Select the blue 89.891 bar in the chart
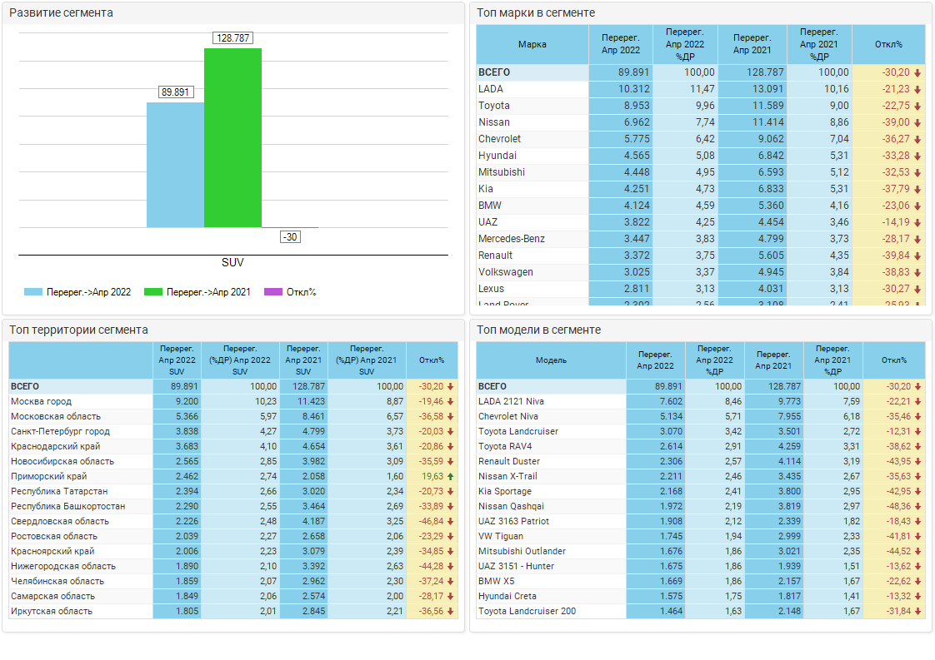This screenshot has height=660, width=935. [x=175, y=165]
